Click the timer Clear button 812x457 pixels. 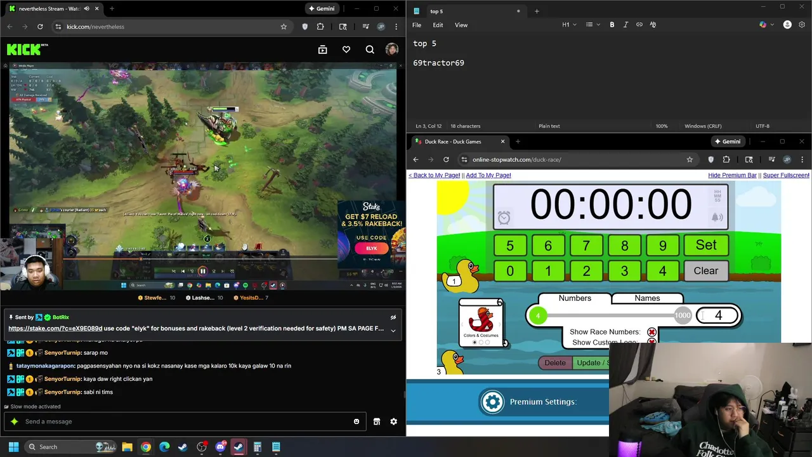coord(706,271)
